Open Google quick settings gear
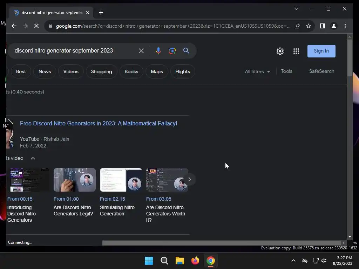 click(x=280, y=51)
